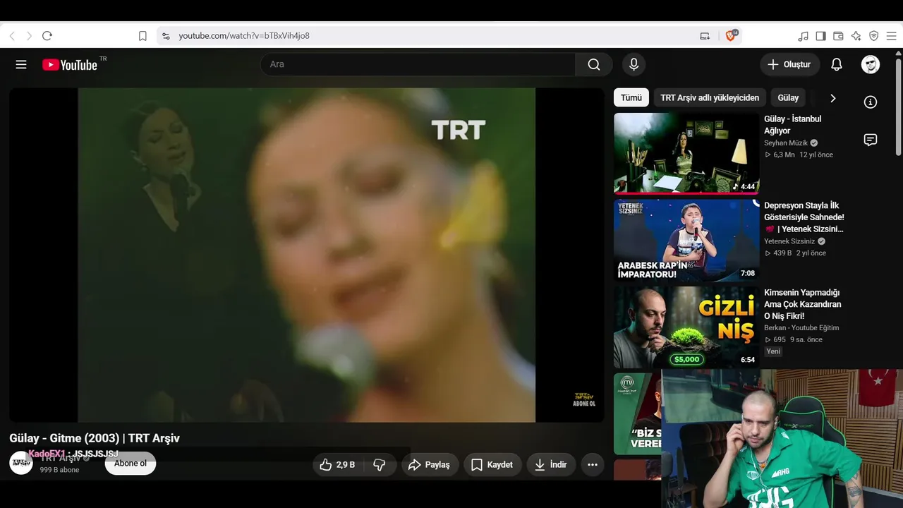The height and width of the screenshot is (508, 903).
Task: Open the Arabesk Rap'in İmparatoru thumbnail
Action: (x=686, y=241)
